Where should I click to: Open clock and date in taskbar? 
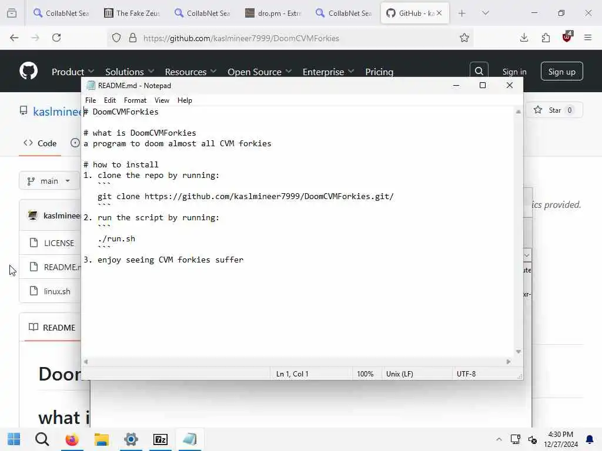click(x=560, y=439)
